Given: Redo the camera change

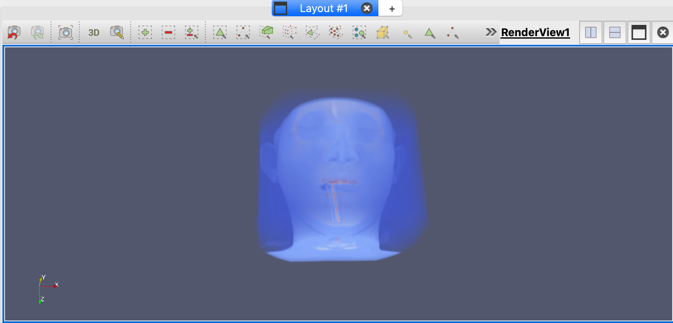Looking at the screenshot, I should click(37, 32).
